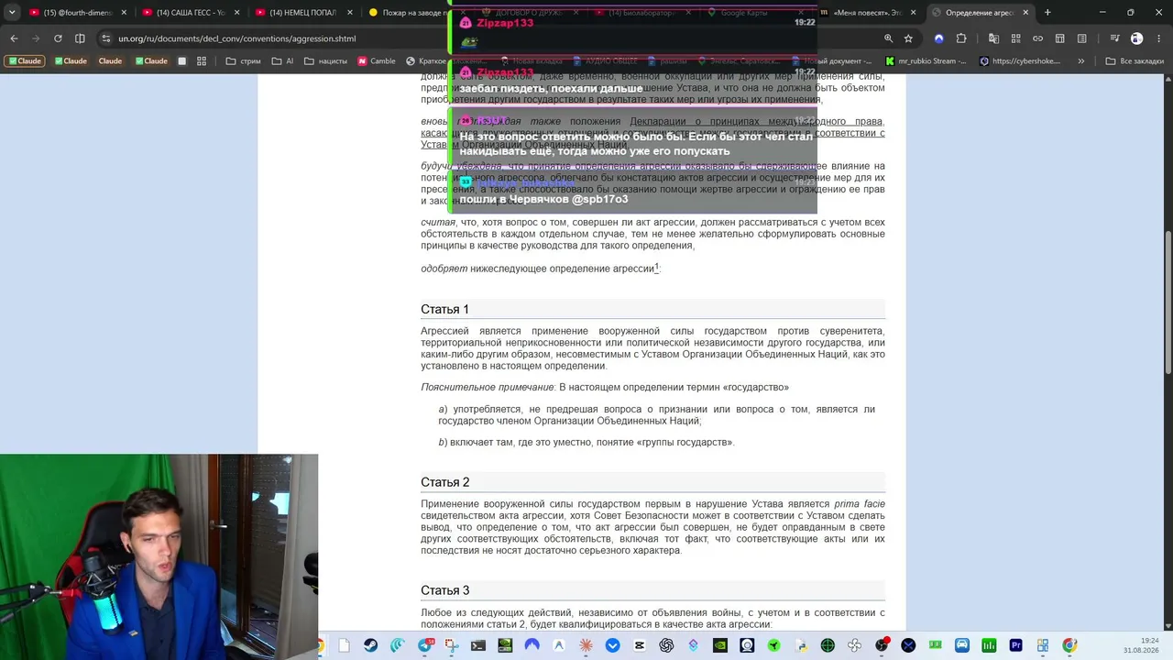Viewport: 1173px width, 660px height.
Task: Switch to the @fourth-dimens YouTube tab
Action: point(77,13)
